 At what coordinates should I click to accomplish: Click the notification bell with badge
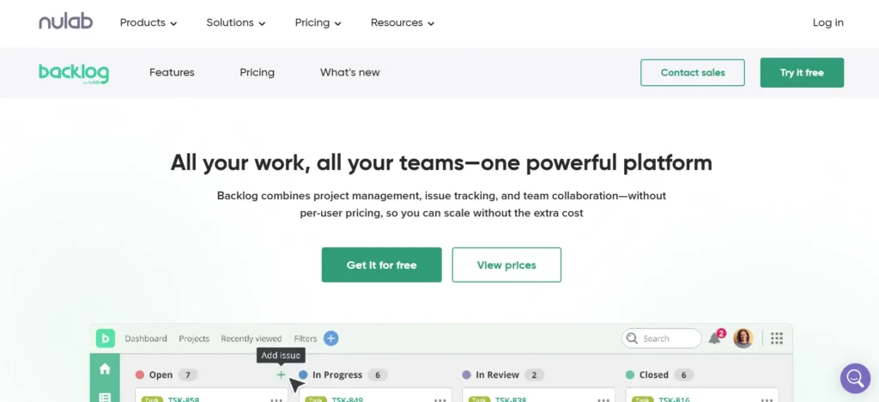(x=716, y=338)
